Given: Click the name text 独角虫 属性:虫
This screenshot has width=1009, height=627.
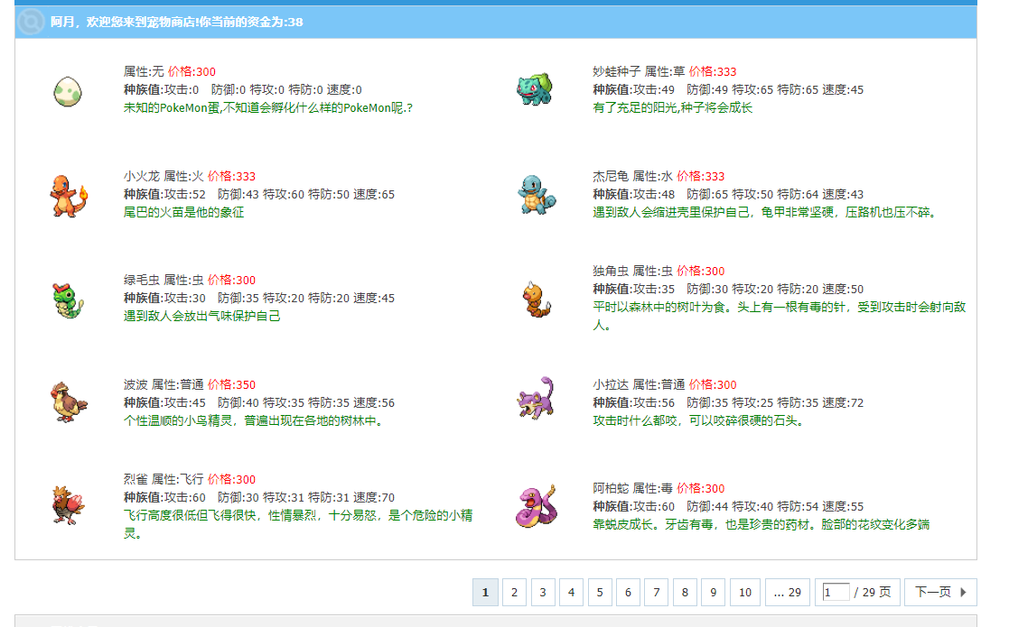Looking at the screenshot, I should (632, 272).
